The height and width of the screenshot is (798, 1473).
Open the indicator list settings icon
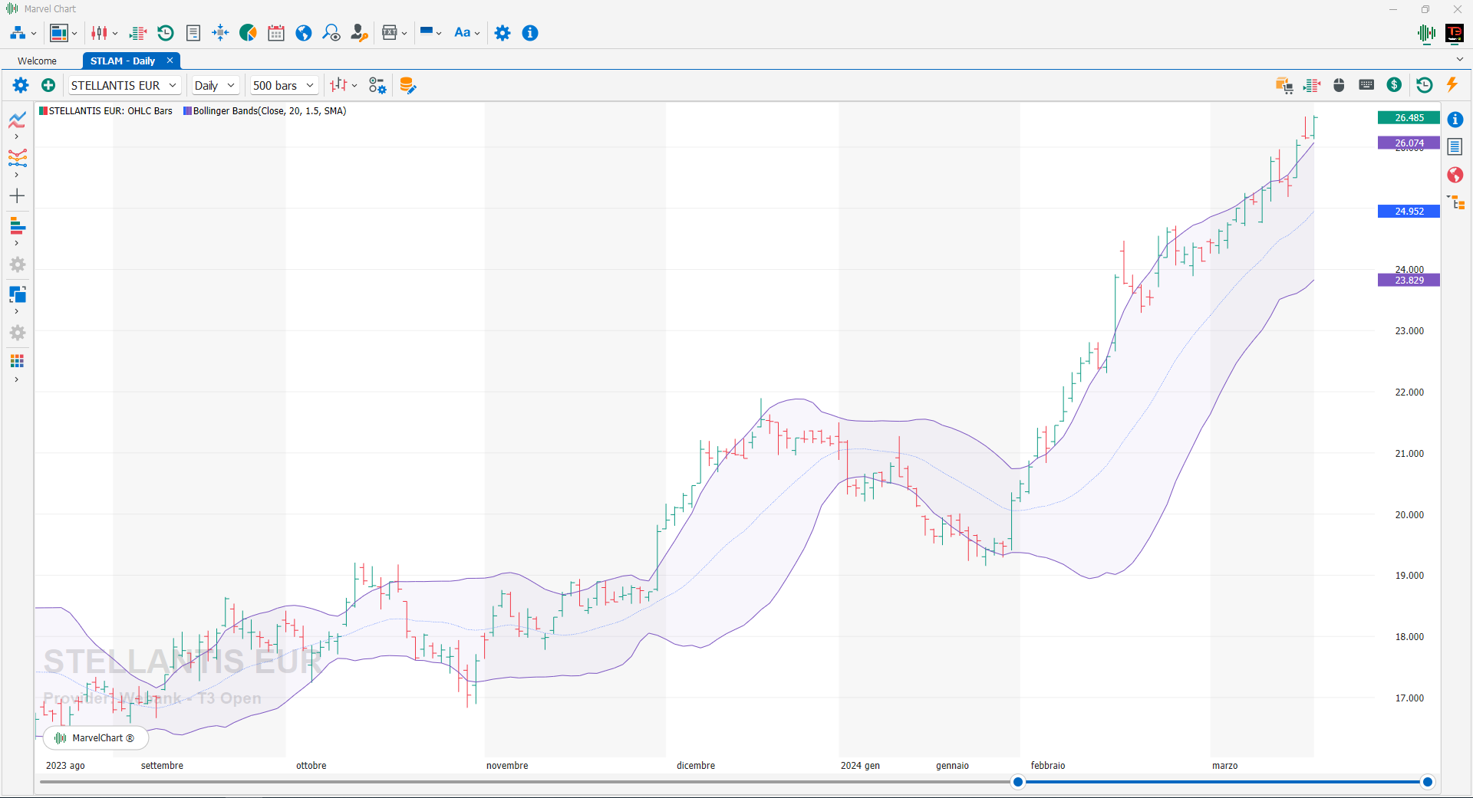tap(377, 85)
